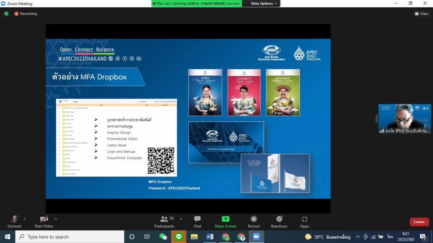The width and height of the screenshot is (433, 243).
Task: Open the View menu at top right
Action: [421, 13]
